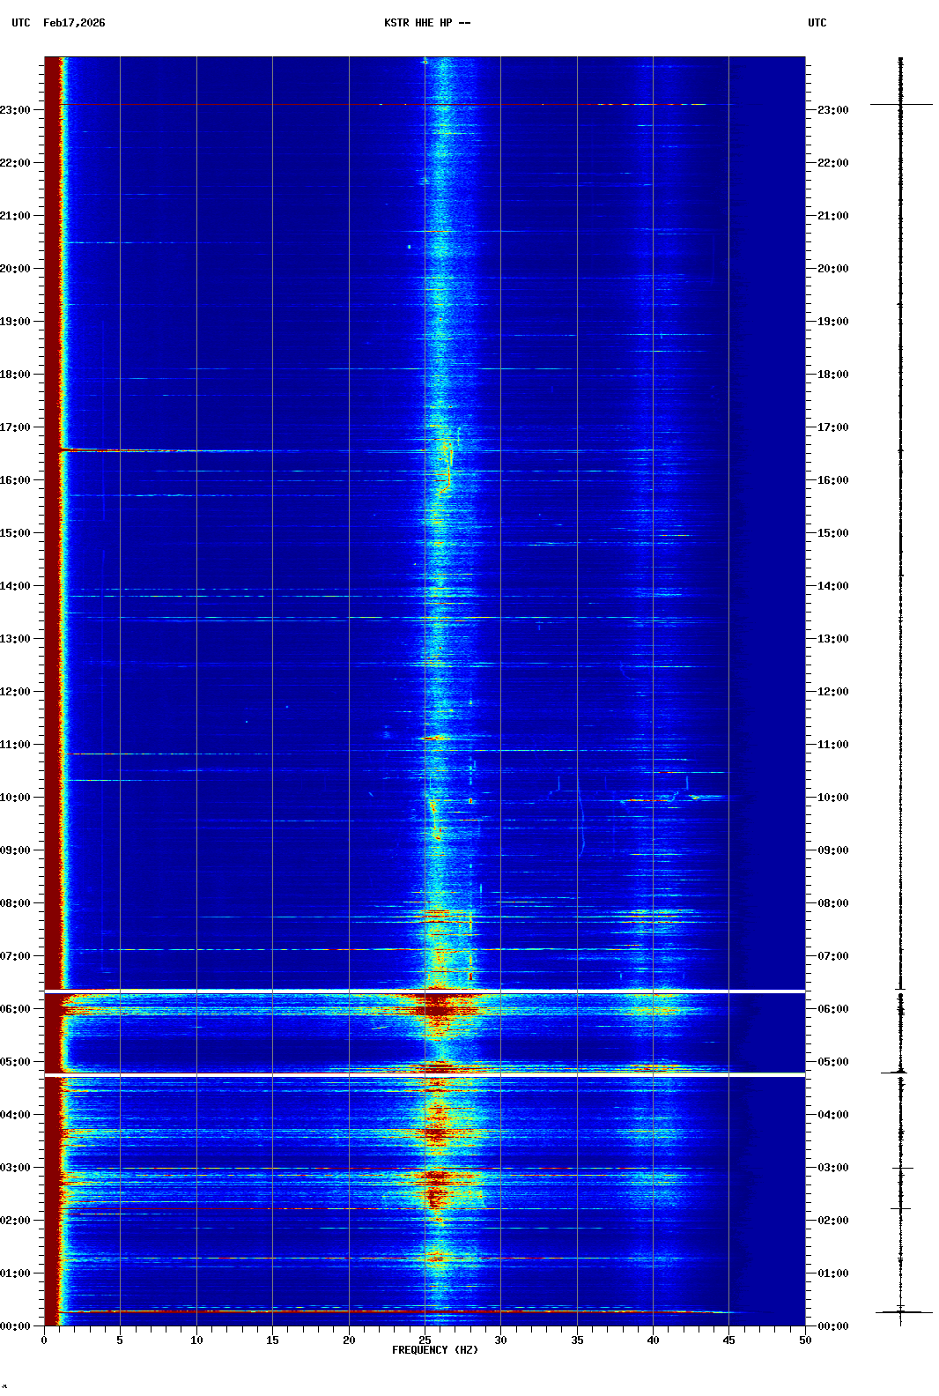The height and width of the screenshot is (1396, 939).
Task: Click the 50 Hz tick label on frequency axis
Action: tap(805, 1340)
